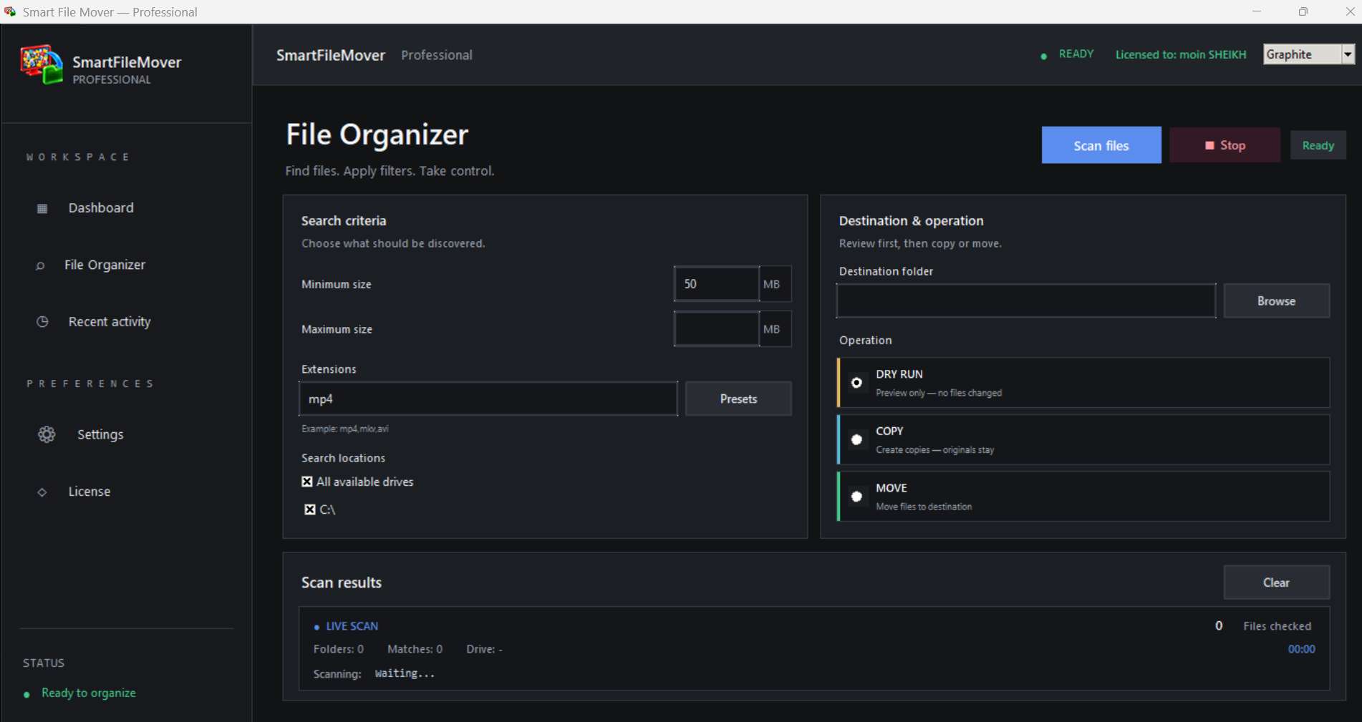The image size is (1362, 722).
Task: Click the SmartFileMover logo icon in sidebar
Action: point(42,65)
